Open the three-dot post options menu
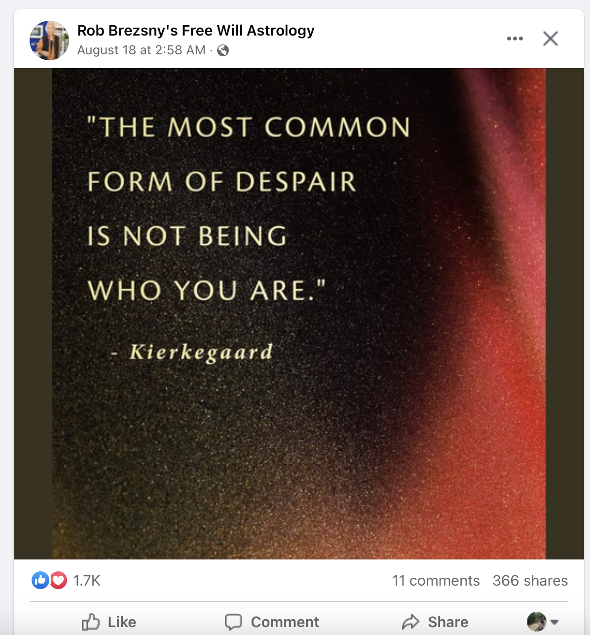Viewport: 590px width, 635px height. point(515,39)
